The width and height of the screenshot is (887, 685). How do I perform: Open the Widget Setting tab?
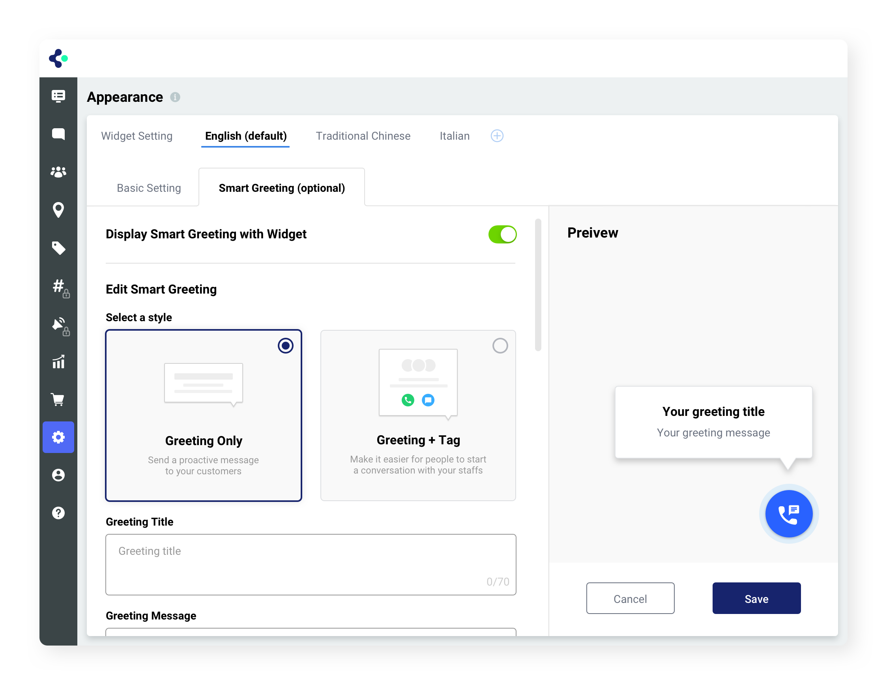pyautogui.click(x=137, y=136)
